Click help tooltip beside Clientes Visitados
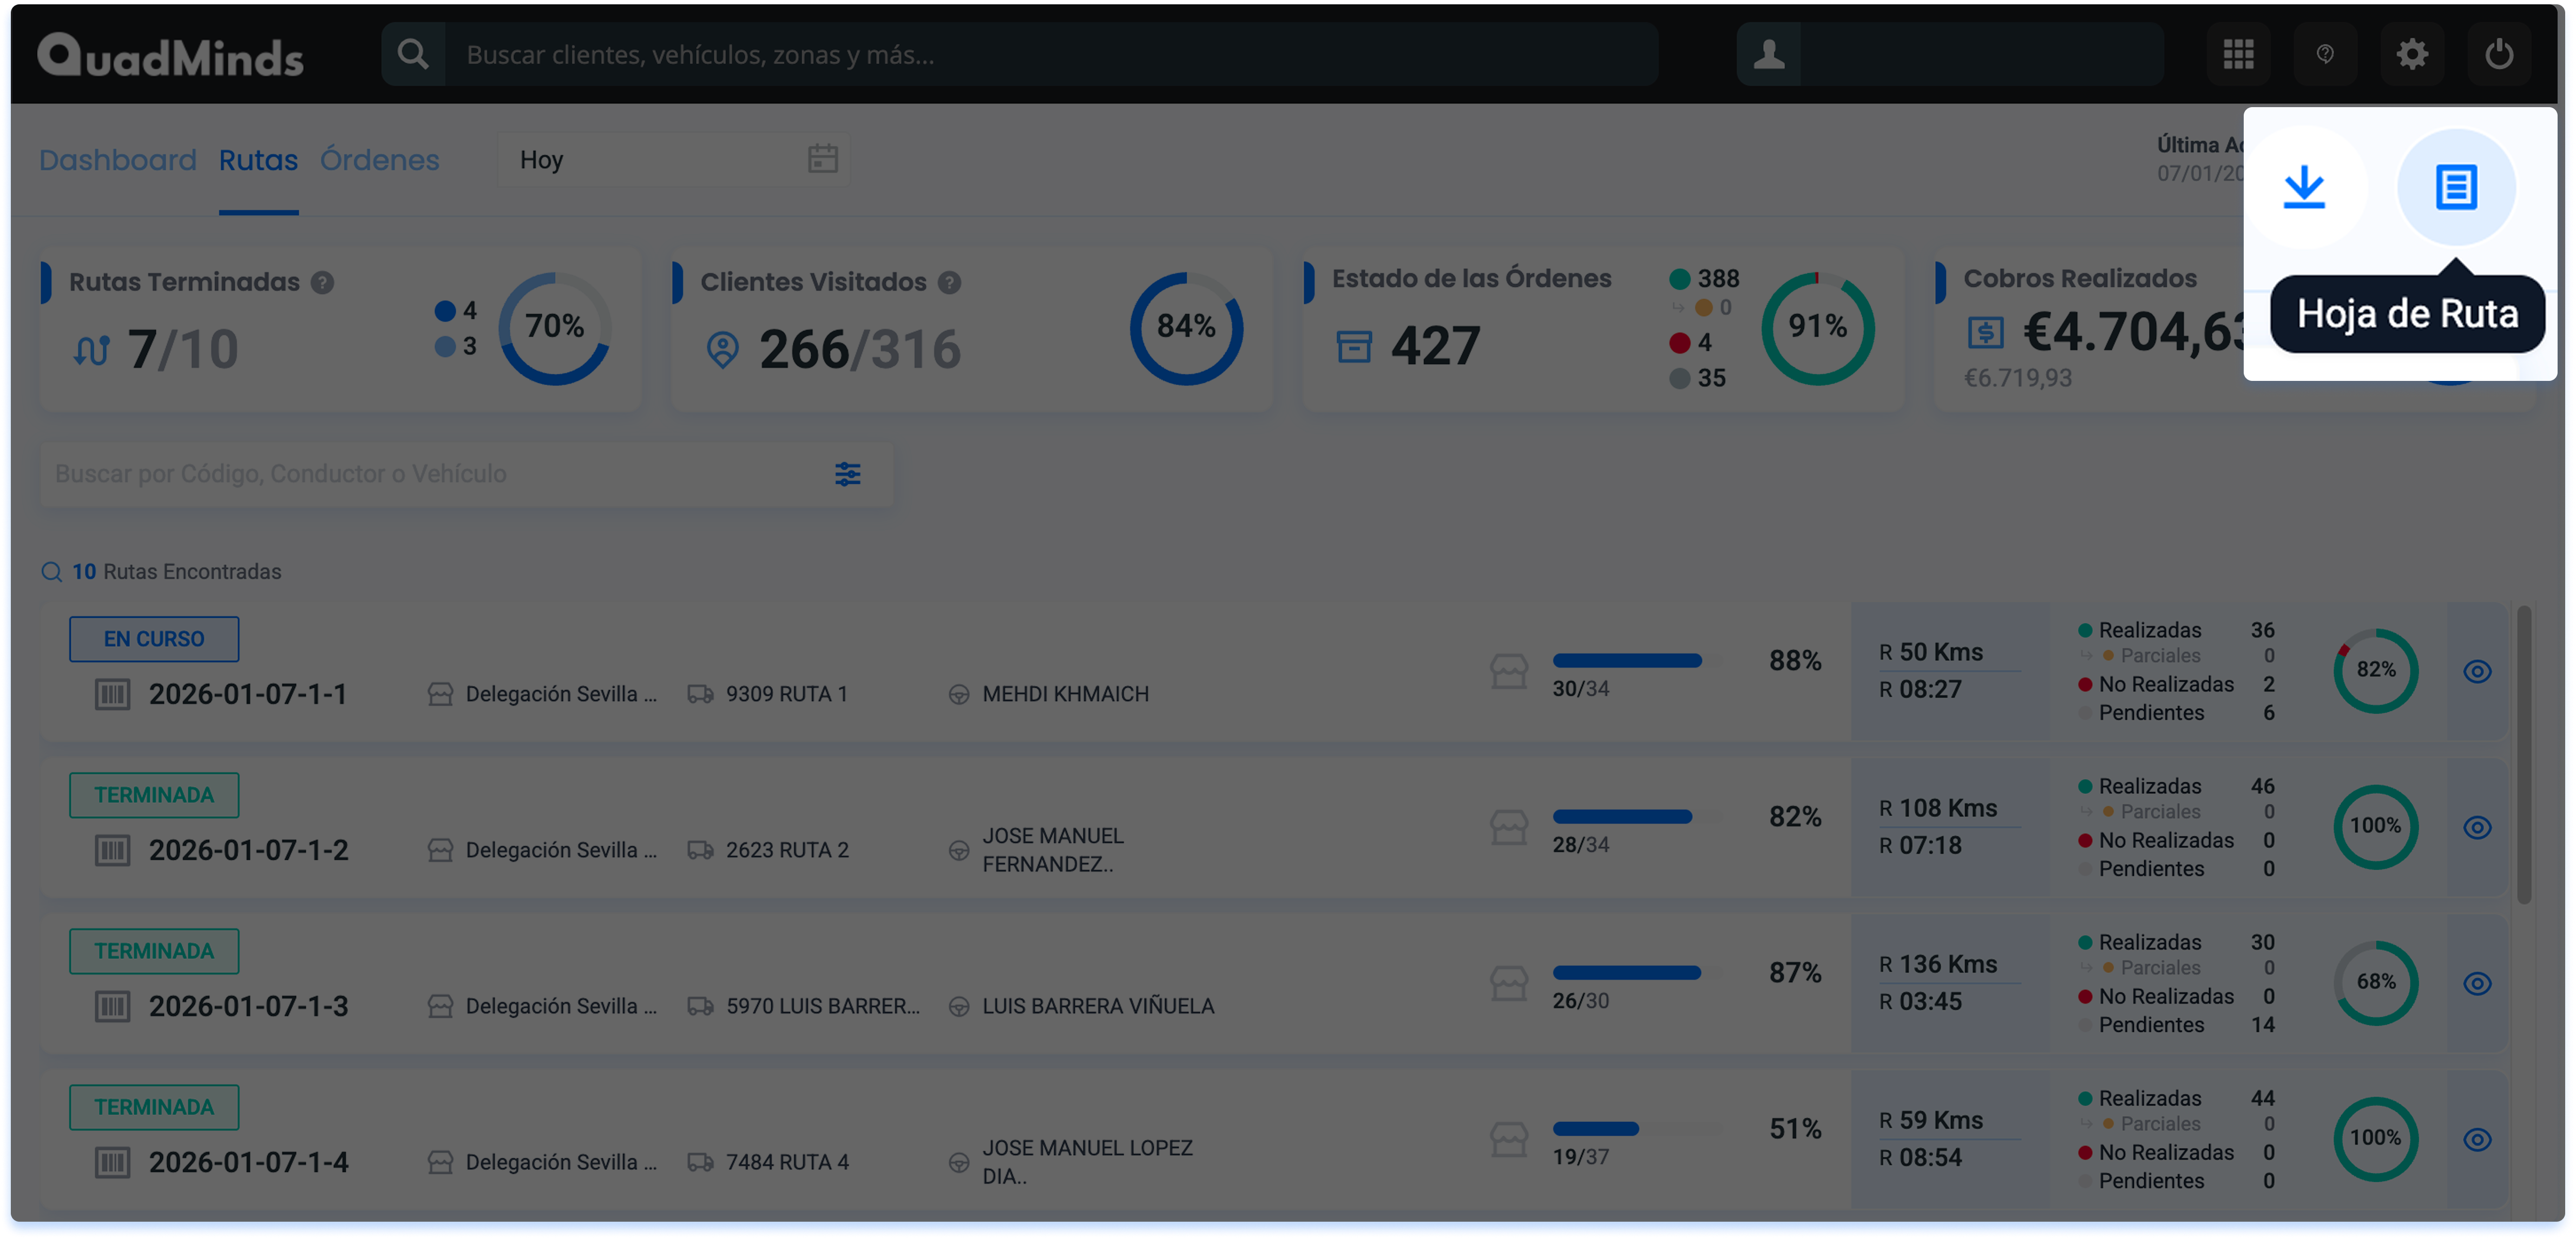 click(949, 283)
